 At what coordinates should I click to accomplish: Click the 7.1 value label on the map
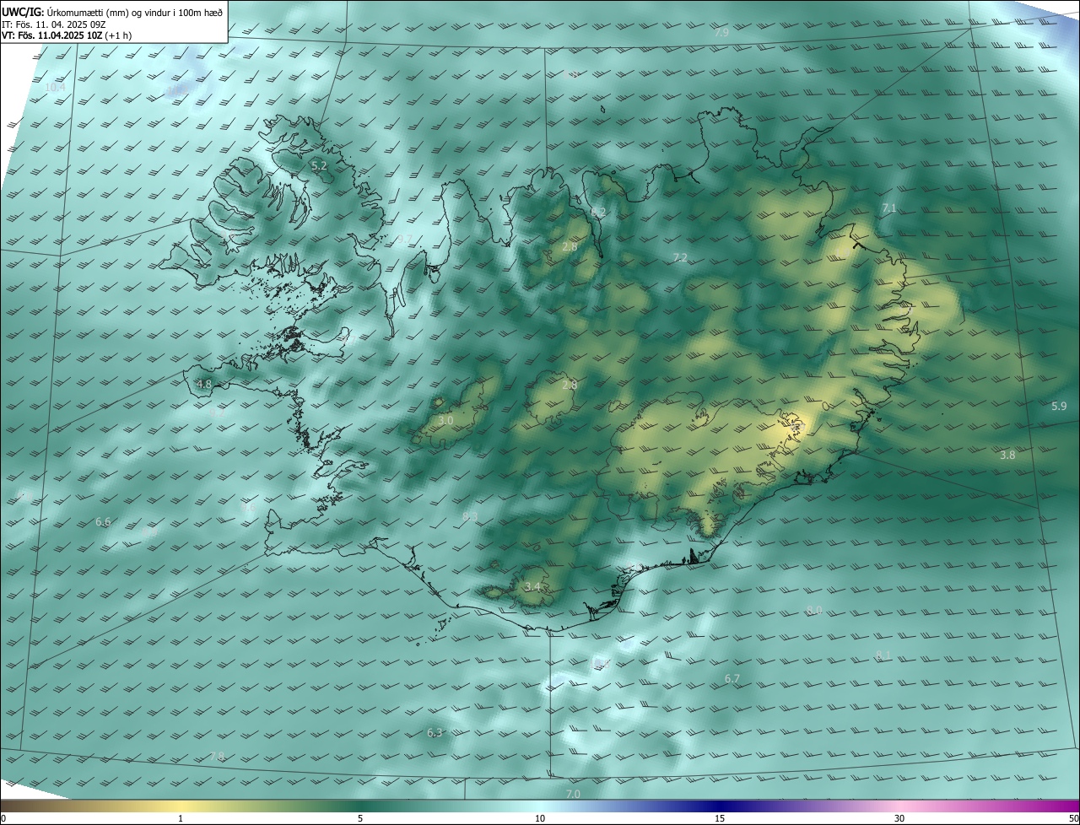[x=888, y=208]
